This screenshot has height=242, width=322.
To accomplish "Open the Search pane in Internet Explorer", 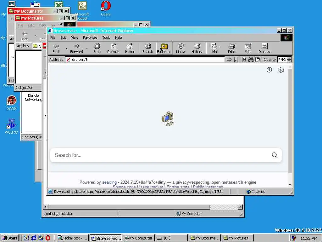I will tap(148, 48).
